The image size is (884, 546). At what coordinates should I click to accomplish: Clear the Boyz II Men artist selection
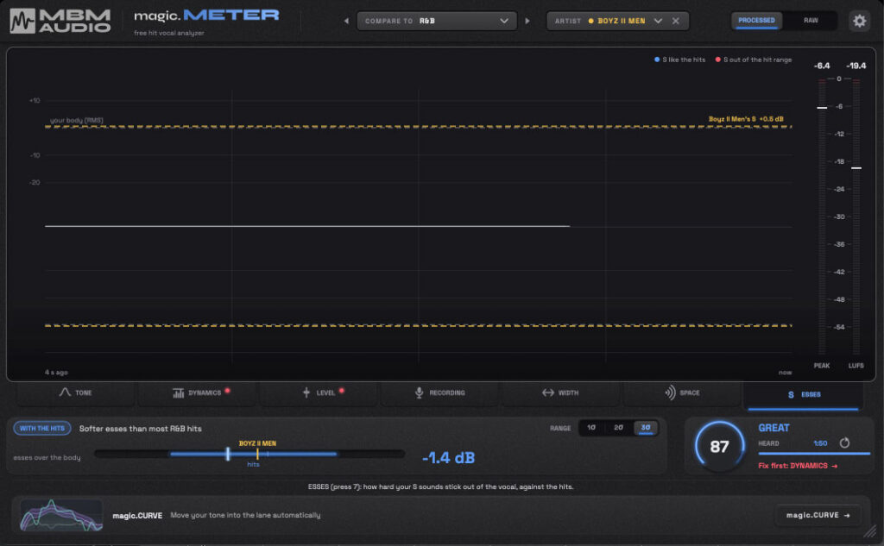click(x=675, y=21)
